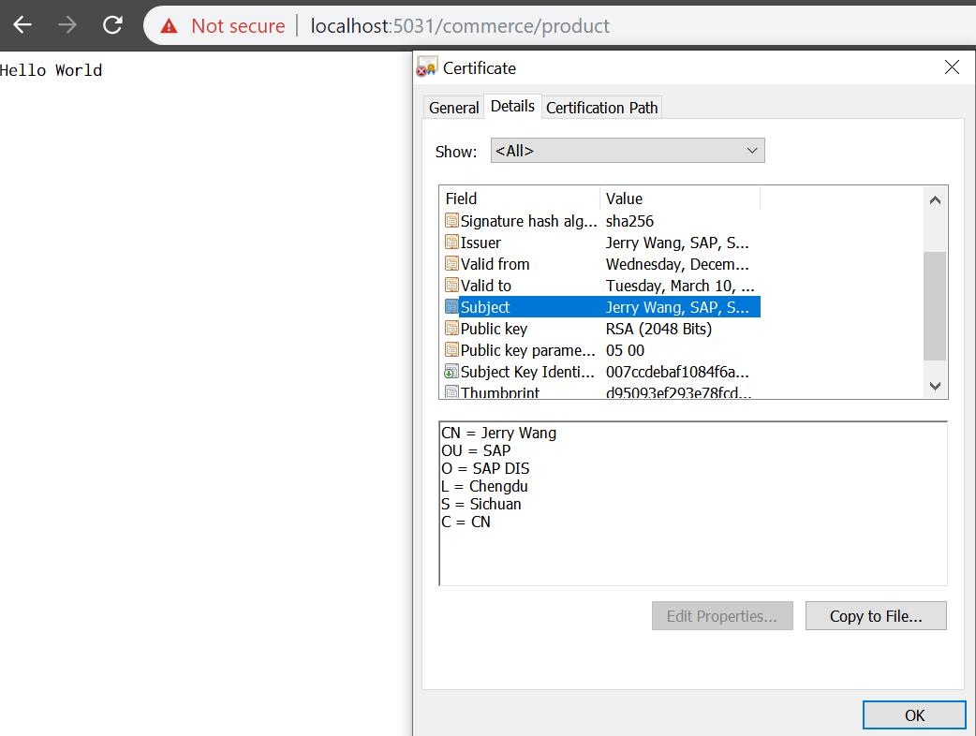
Task: Click the Certificate title icon
Action: point(426,67)
